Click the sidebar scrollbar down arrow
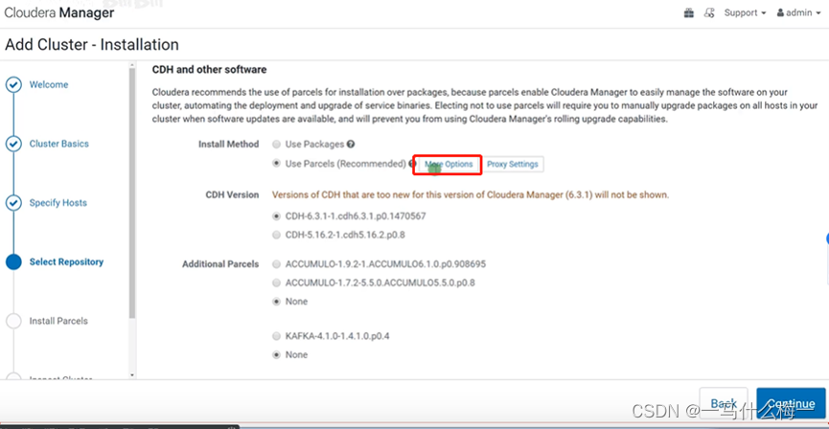 coord(132,375)
